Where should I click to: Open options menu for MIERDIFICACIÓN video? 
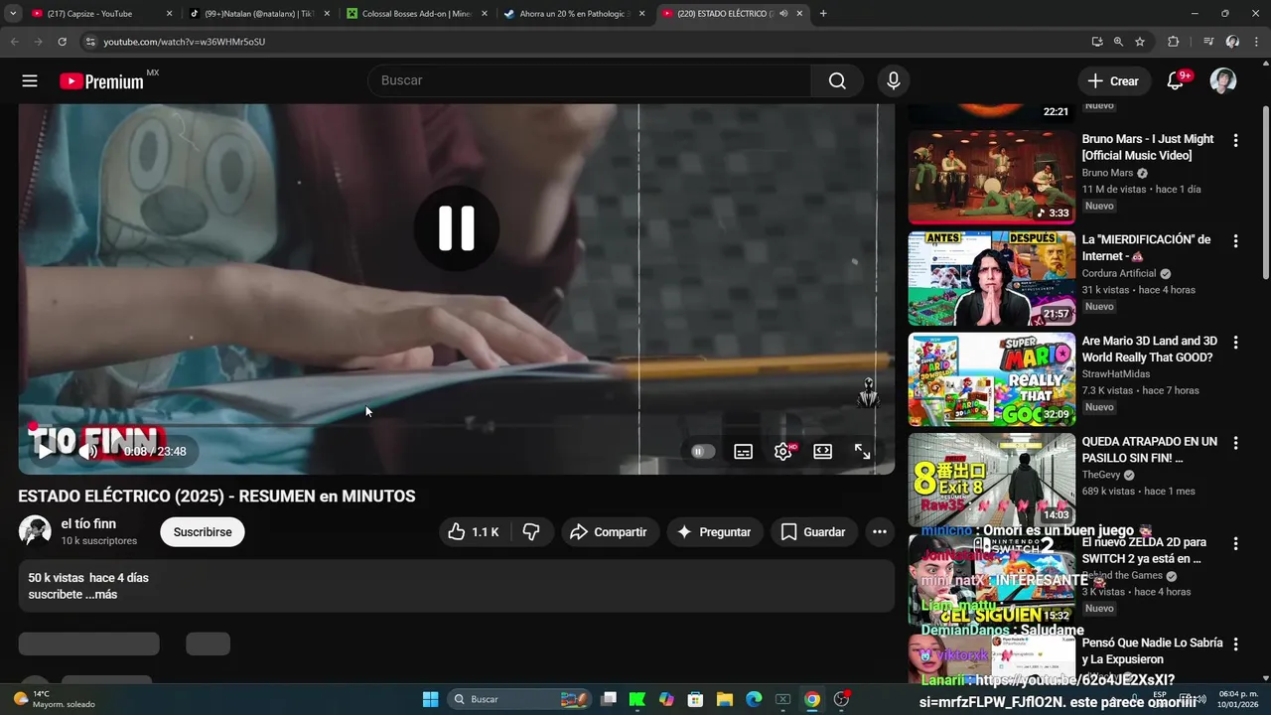[x=1235, y=241]
